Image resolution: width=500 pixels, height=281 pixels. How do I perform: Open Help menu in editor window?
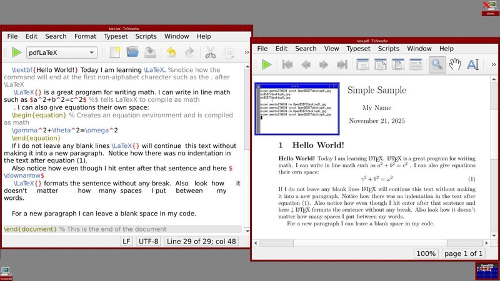coord(204,36)
